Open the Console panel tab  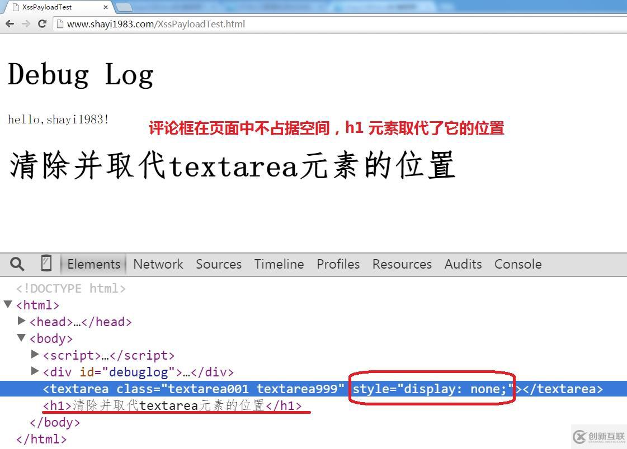tap(518, 264)
